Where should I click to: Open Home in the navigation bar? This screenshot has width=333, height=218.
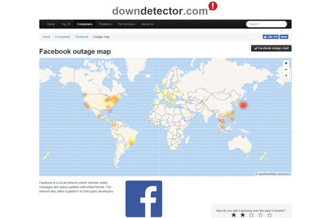click(x=51, y=24)
